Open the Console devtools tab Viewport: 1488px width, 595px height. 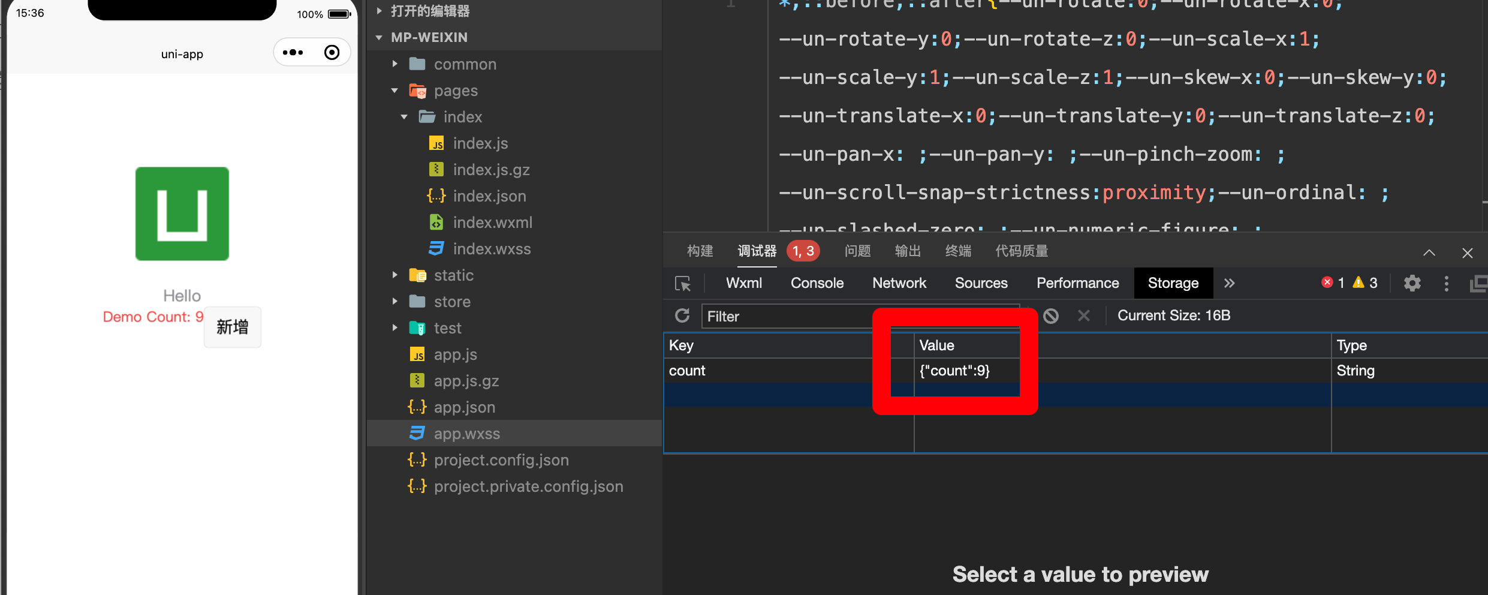[x=817, y=283]
